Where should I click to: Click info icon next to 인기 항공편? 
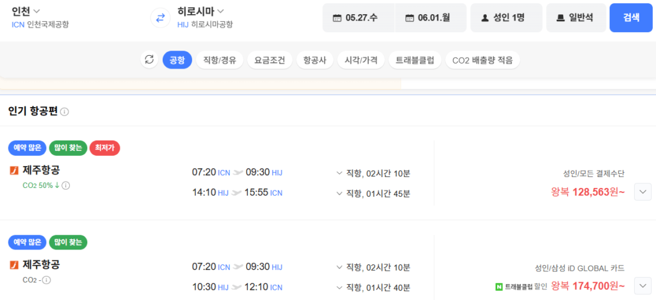click(x=65, y=112)
